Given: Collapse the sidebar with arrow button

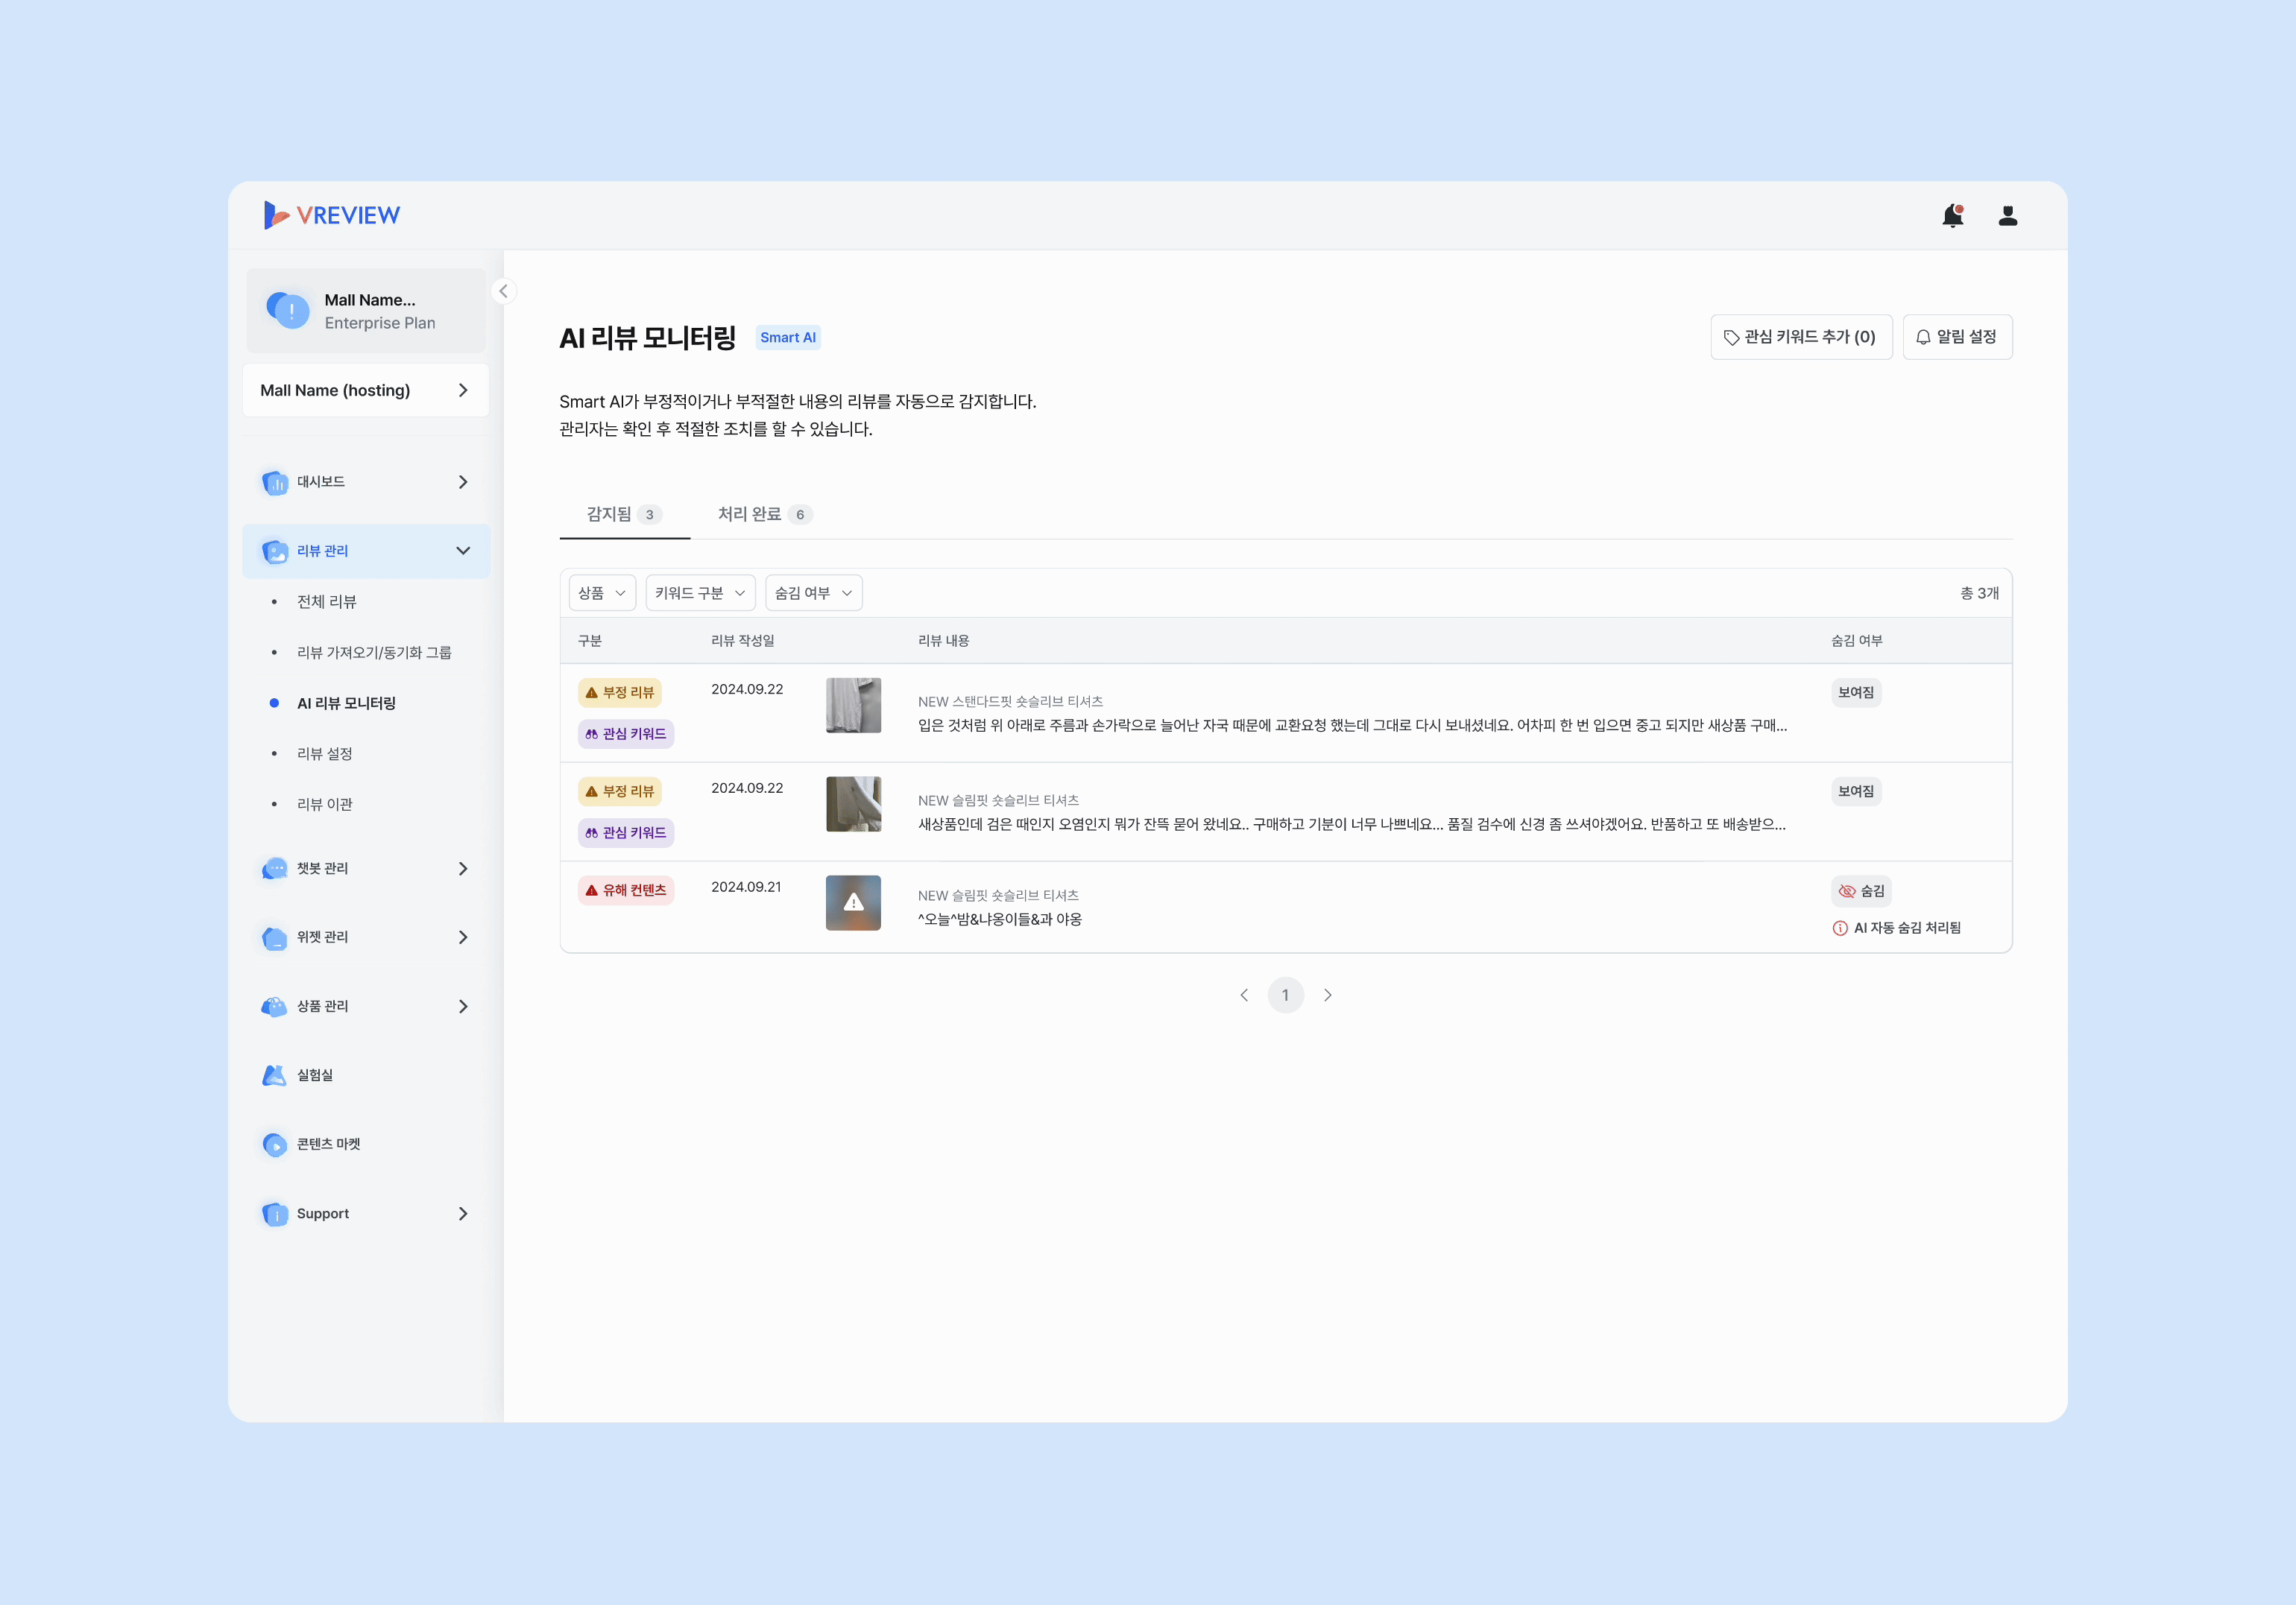Looking at the screenshot, I should [504, 291].
